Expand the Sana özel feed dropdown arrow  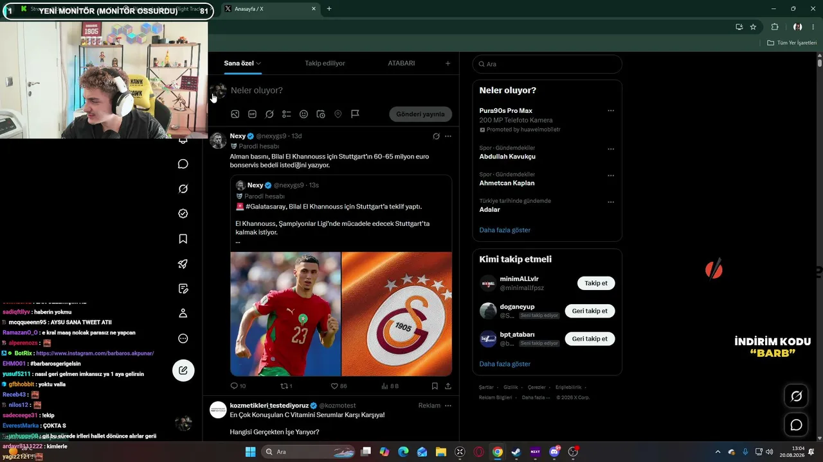[x=258, y=64]
